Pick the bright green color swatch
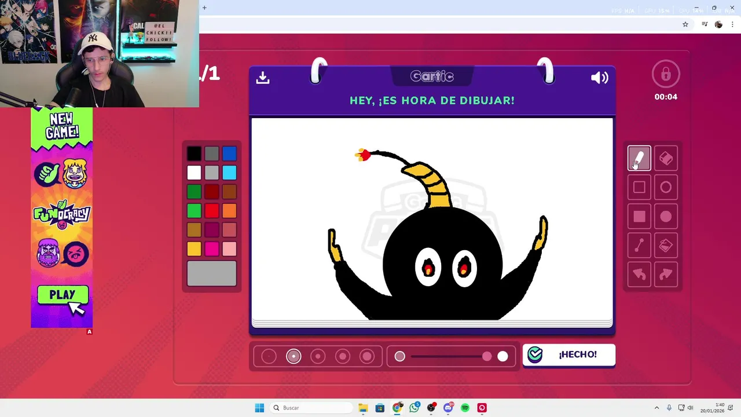Image resolution: width=741 pixels, height=417 pixels. [x=194, y=211]
